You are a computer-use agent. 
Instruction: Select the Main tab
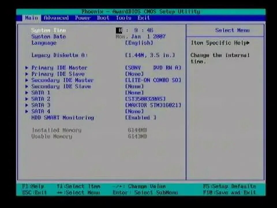pyautogui.click(x=31, y=18)
